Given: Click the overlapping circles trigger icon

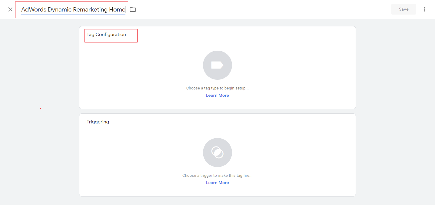Looking at the screenshot, I should [217, 153].
